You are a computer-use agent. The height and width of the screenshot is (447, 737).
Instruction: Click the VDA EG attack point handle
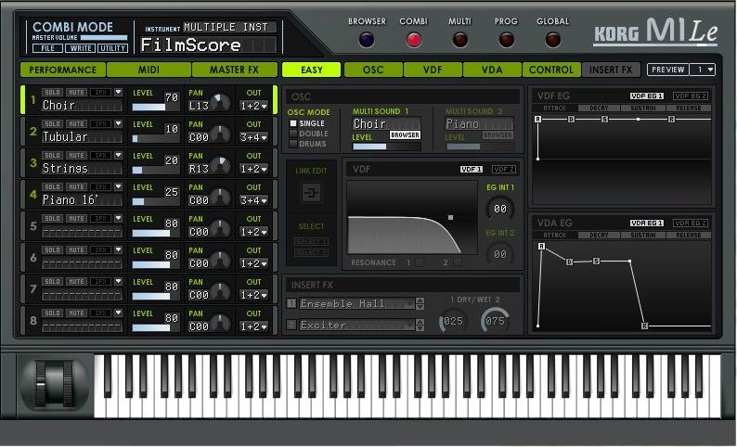541,246
